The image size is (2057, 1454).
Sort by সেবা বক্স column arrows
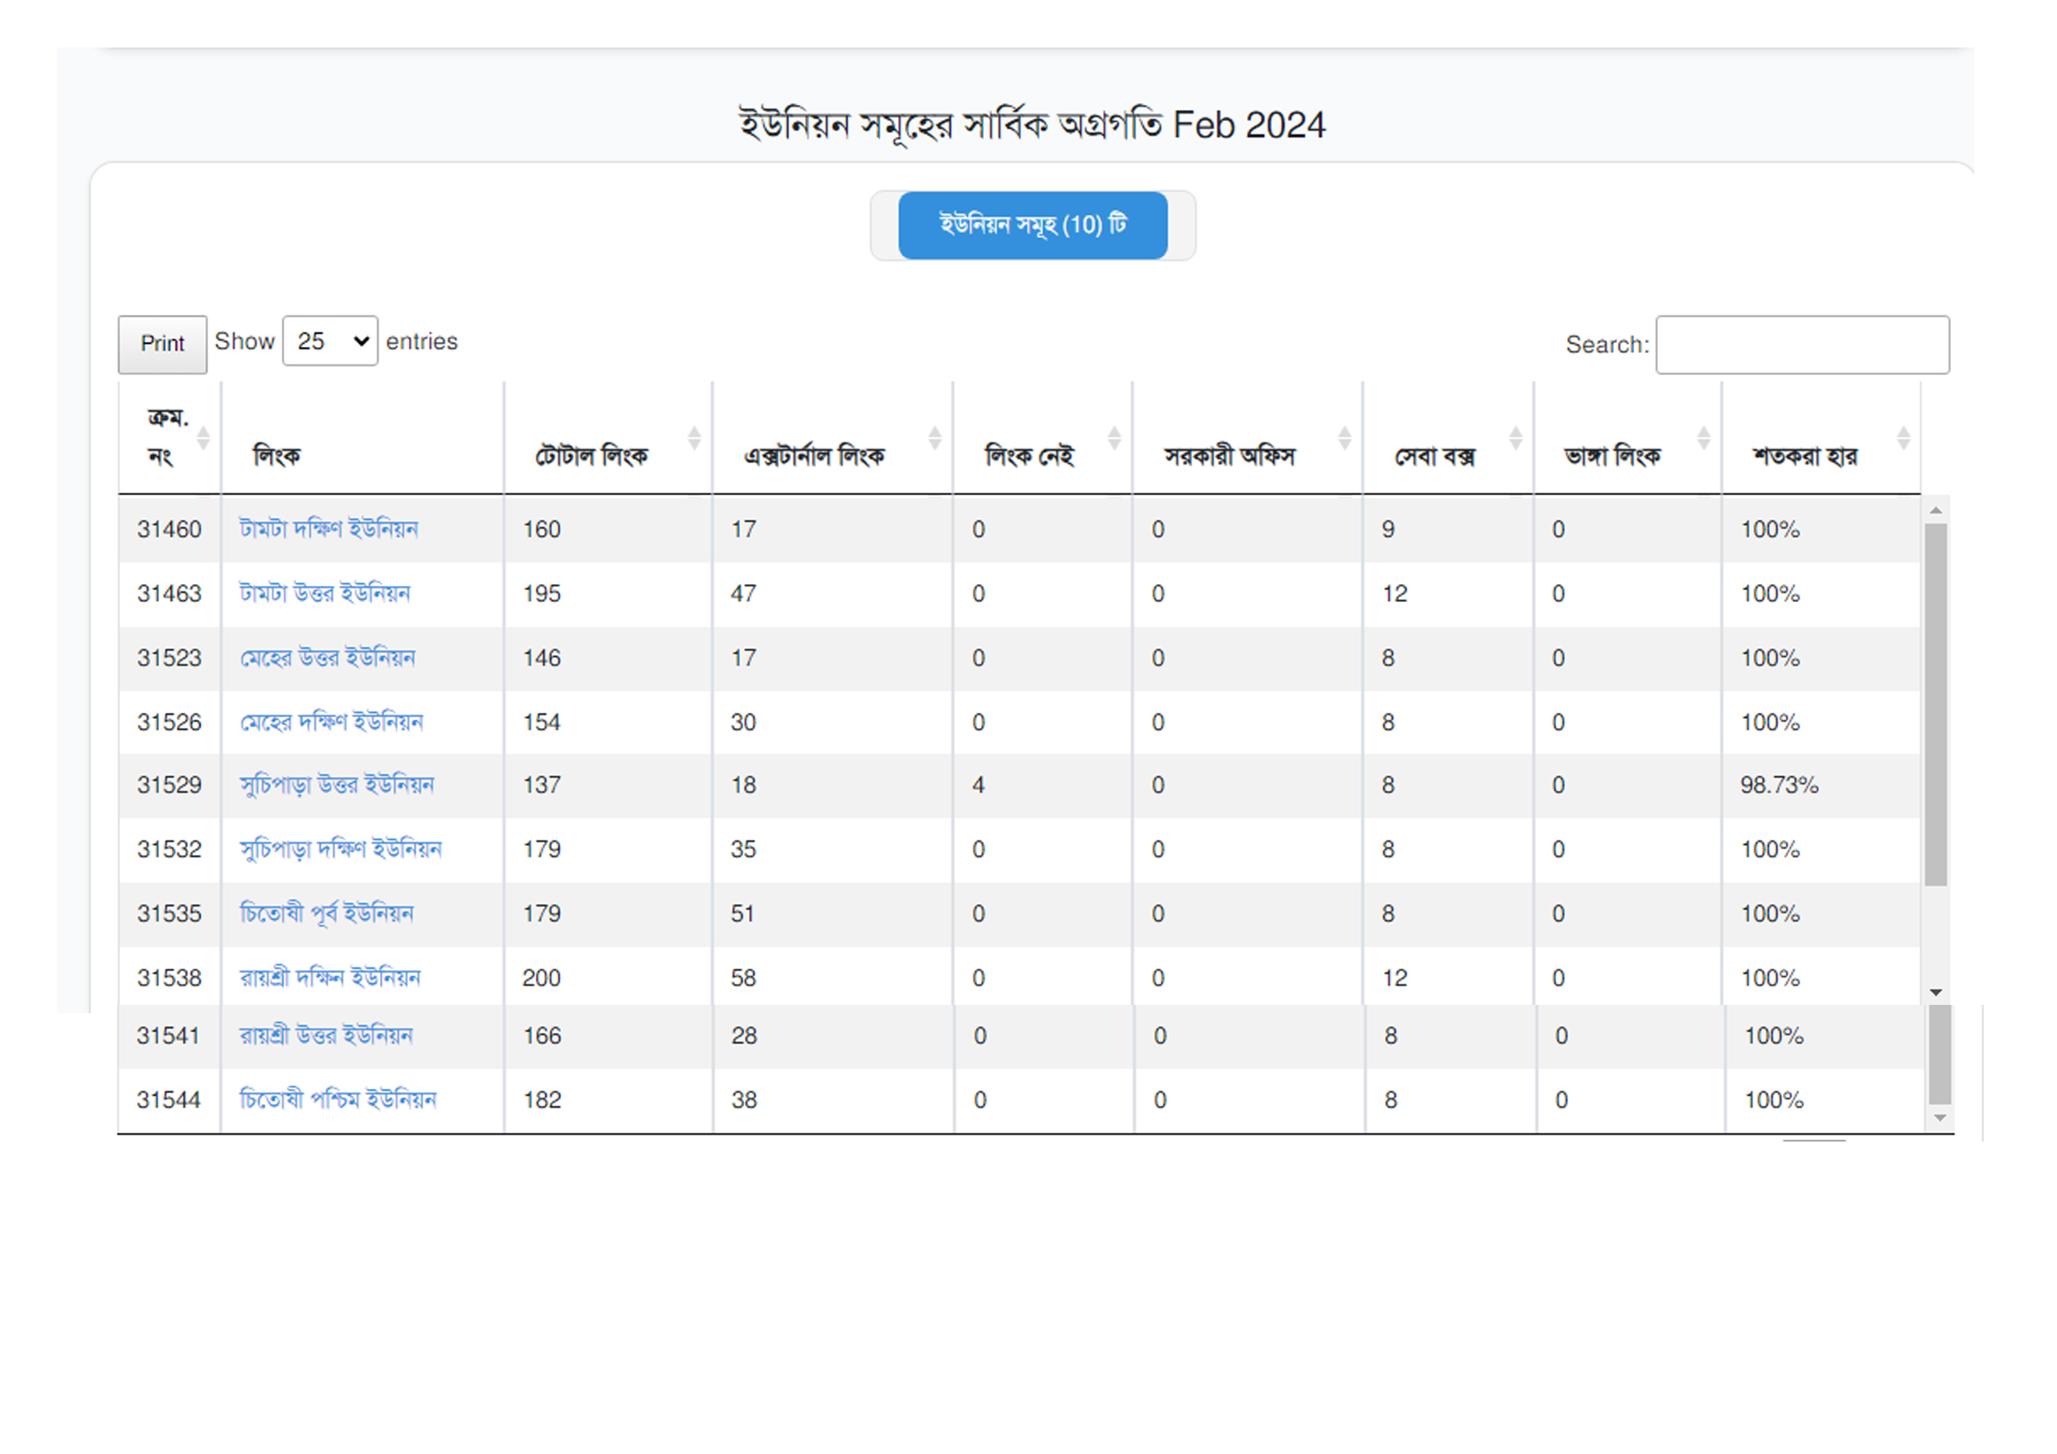(1515, 438)
